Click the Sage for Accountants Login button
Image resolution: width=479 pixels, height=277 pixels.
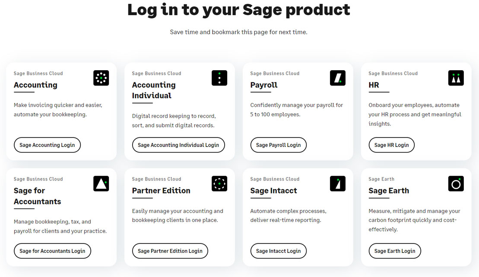tap(52, 251)
